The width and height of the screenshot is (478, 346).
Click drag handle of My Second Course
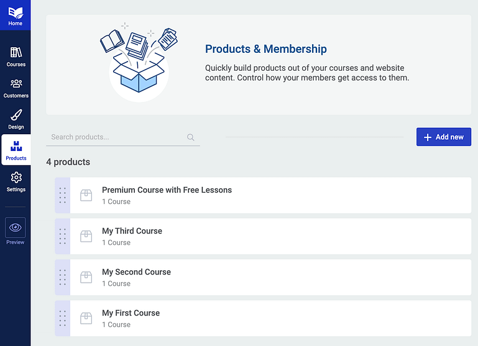(x=63, y=277)
